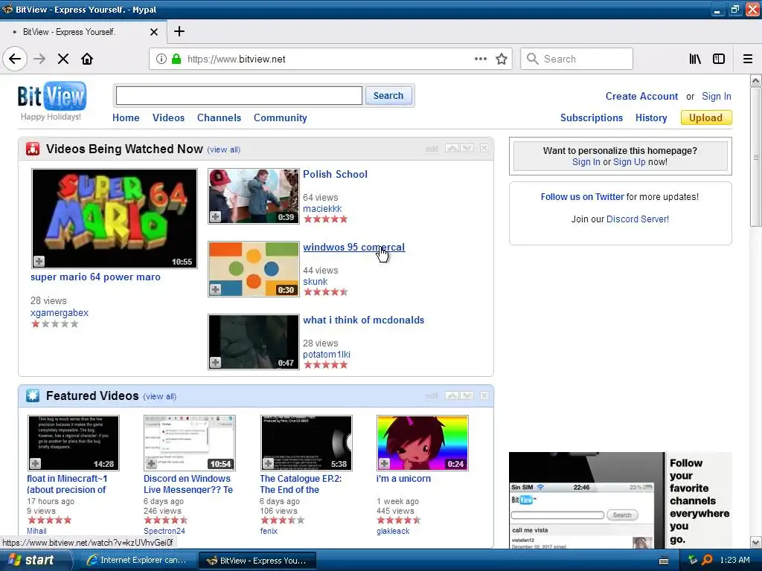
Task: Click the BitView Search button
Action: (x=388, y=96)
